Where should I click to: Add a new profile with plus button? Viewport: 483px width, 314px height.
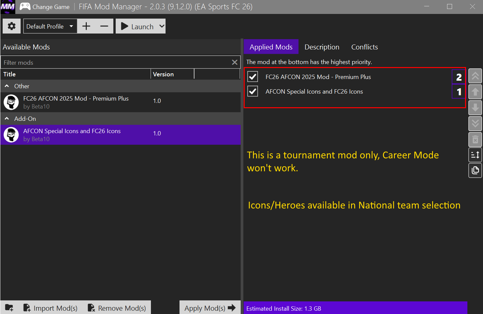[x=86, y=26]
